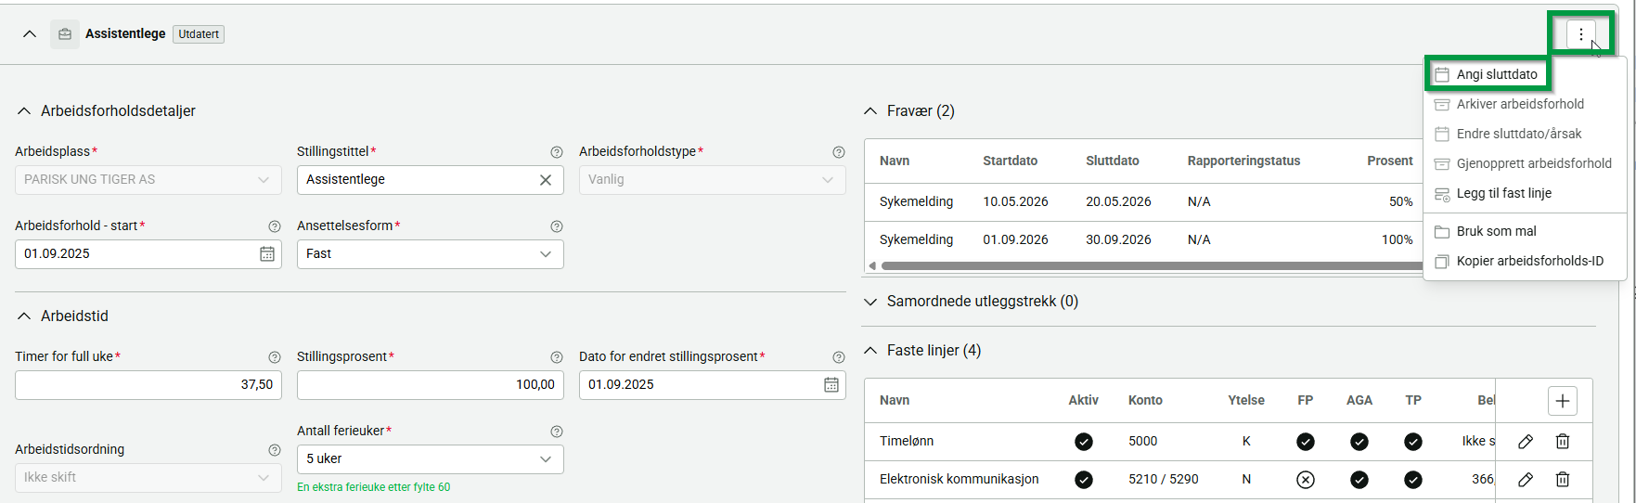1636x503 pixels.
Task: Open the Antall ferieuker dropdown
Action: pyautogui.click(x=431, y=459)
